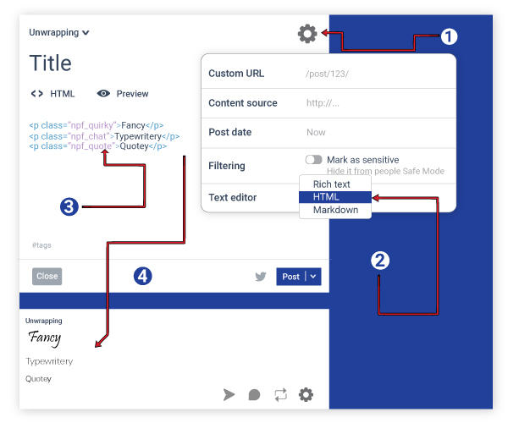
Task: Click the send arrow icon on post
Action: 229,394
